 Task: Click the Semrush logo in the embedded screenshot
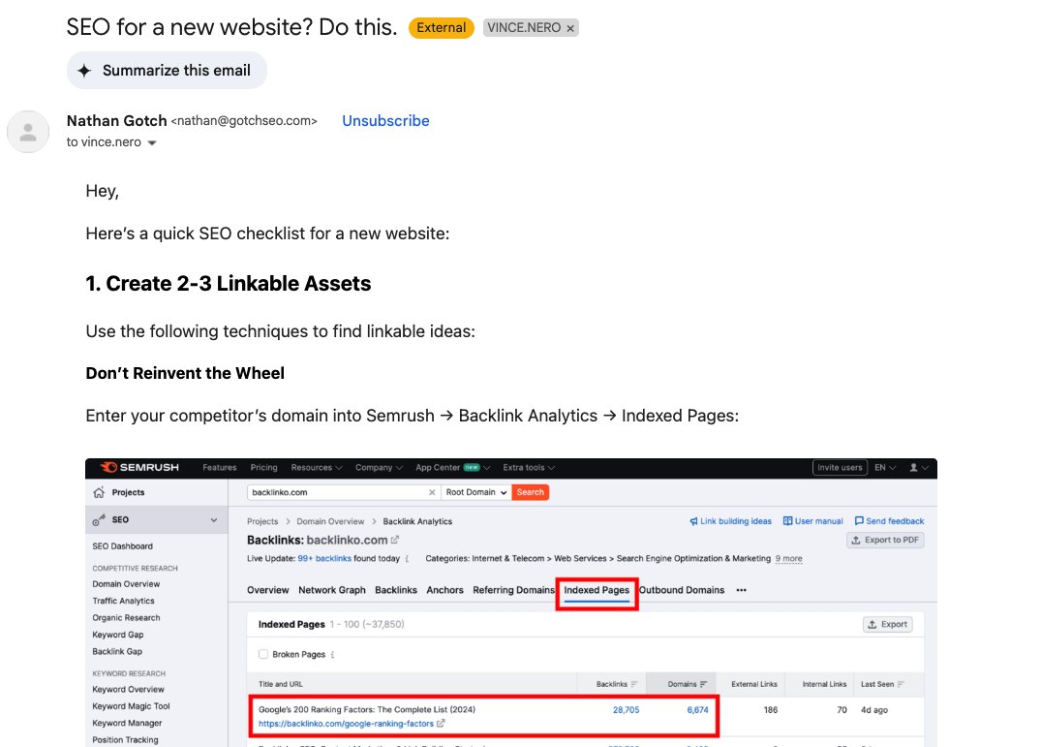tap(139, 467)
